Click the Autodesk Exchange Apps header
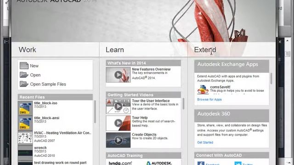The height and width of the screenshot is (165, 294). pos(232,66)
